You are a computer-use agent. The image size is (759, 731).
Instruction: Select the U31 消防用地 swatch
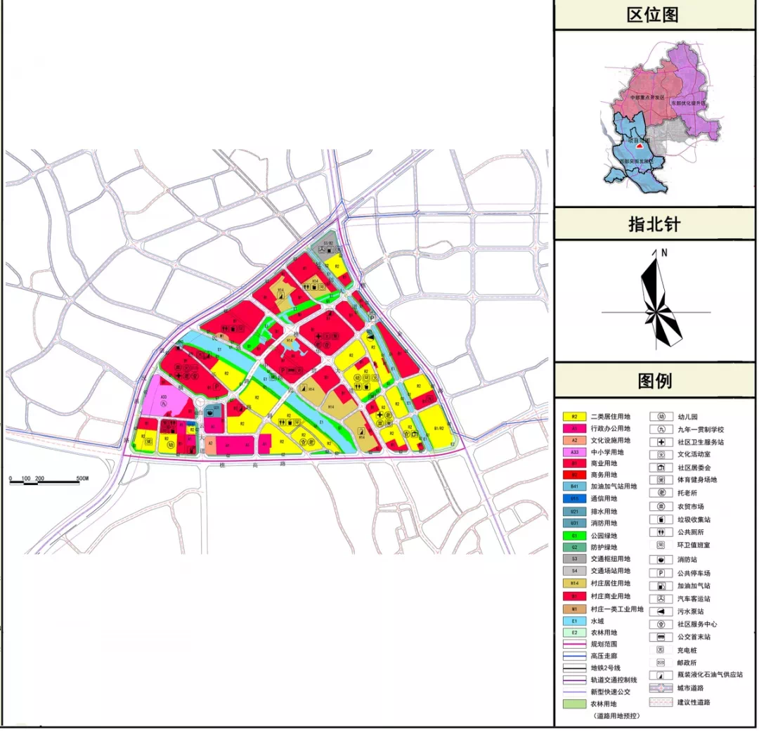pos(575,524)
